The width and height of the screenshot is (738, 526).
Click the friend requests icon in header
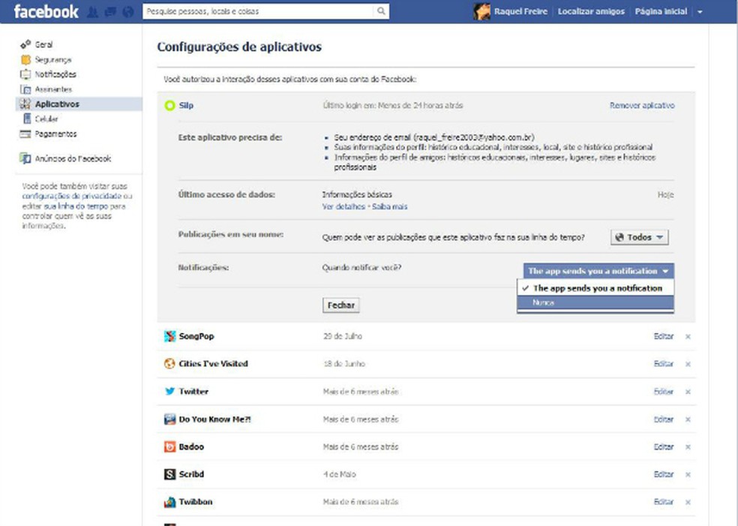[91, 11]
